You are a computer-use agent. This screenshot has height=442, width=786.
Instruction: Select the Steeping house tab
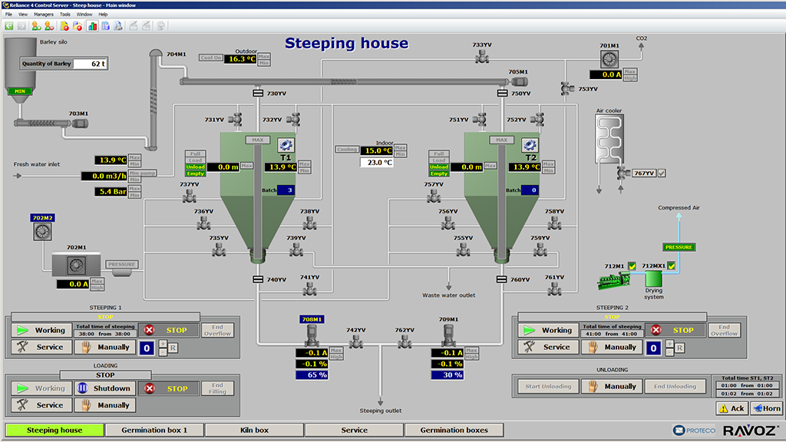click(x=54, y=430)
